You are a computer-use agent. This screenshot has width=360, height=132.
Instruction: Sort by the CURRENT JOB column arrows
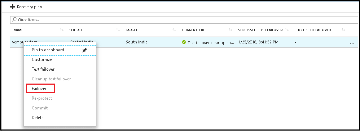click(231, 30)
